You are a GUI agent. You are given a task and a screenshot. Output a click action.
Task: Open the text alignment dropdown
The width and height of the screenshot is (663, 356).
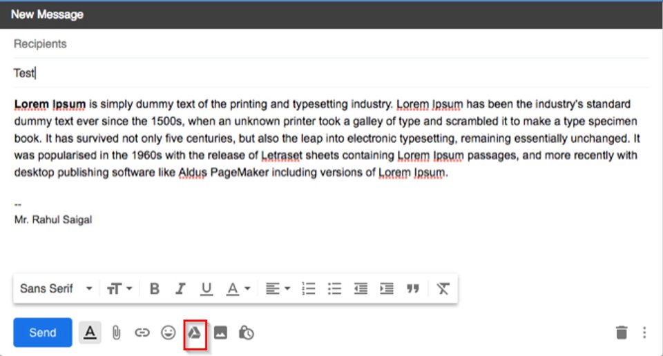tap(278, 289)
